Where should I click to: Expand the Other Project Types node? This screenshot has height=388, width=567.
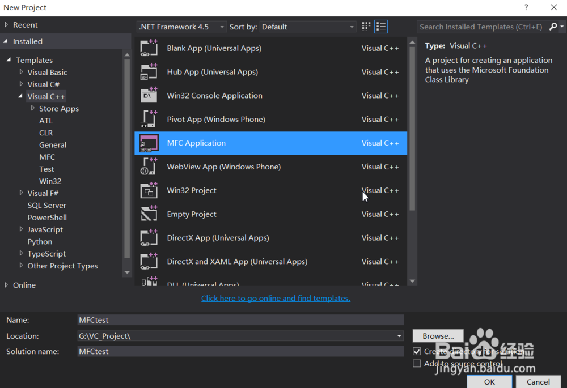21,266
